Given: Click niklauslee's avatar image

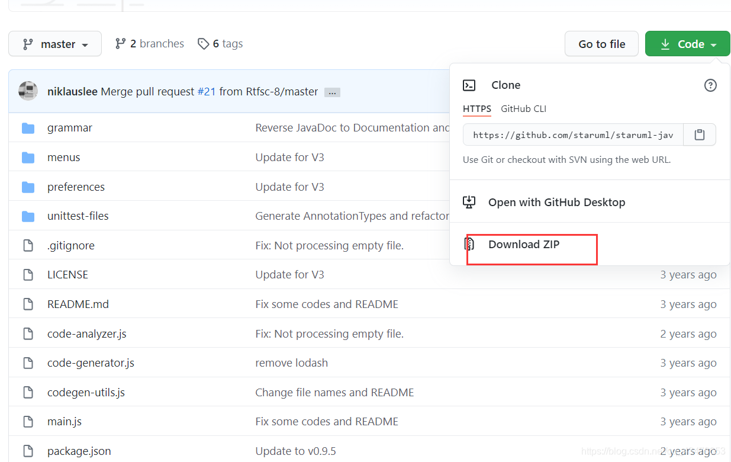Looking at the screenshot, I should (x=28, y=91).
